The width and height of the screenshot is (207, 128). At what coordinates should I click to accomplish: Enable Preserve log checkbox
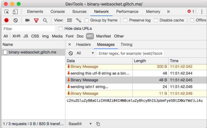click(x=125, y=20)
